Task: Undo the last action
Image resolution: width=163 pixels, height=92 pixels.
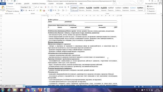Action: [8, 1]
